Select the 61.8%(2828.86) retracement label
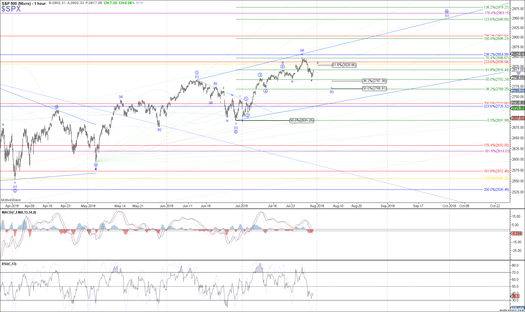This screenshot has height=312, width=525. [x=344, y=65]
